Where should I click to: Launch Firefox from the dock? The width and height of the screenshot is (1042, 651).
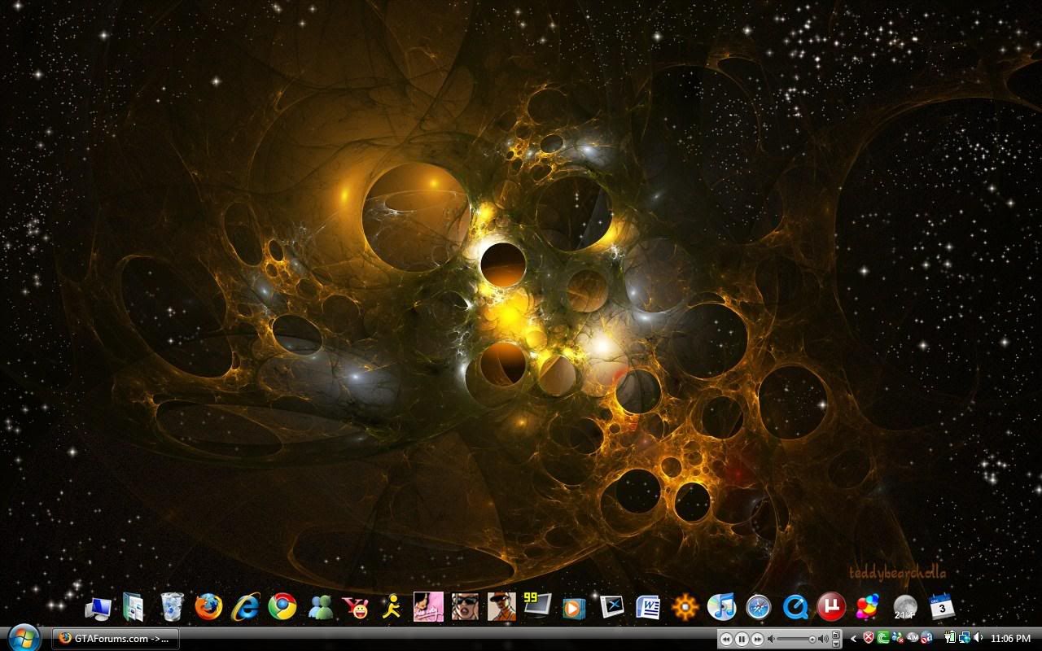(208, 606)
